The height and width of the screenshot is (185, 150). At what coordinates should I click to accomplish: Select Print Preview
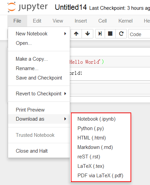(x=39, y=110)
